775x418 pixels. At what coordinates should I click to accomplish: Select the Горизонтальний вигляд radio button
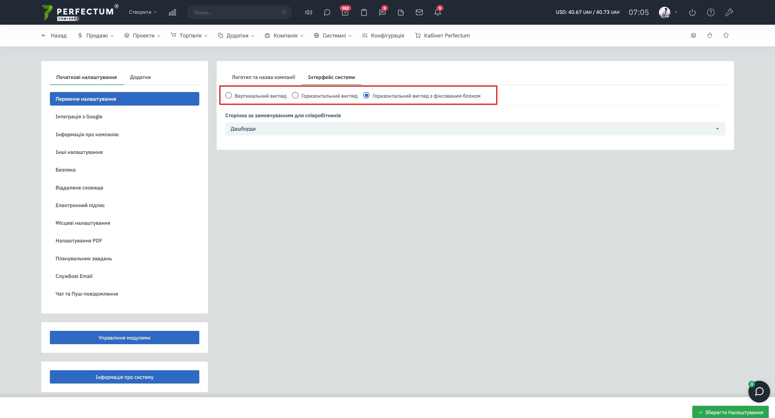pyautogui.click(x=295, y=96)
